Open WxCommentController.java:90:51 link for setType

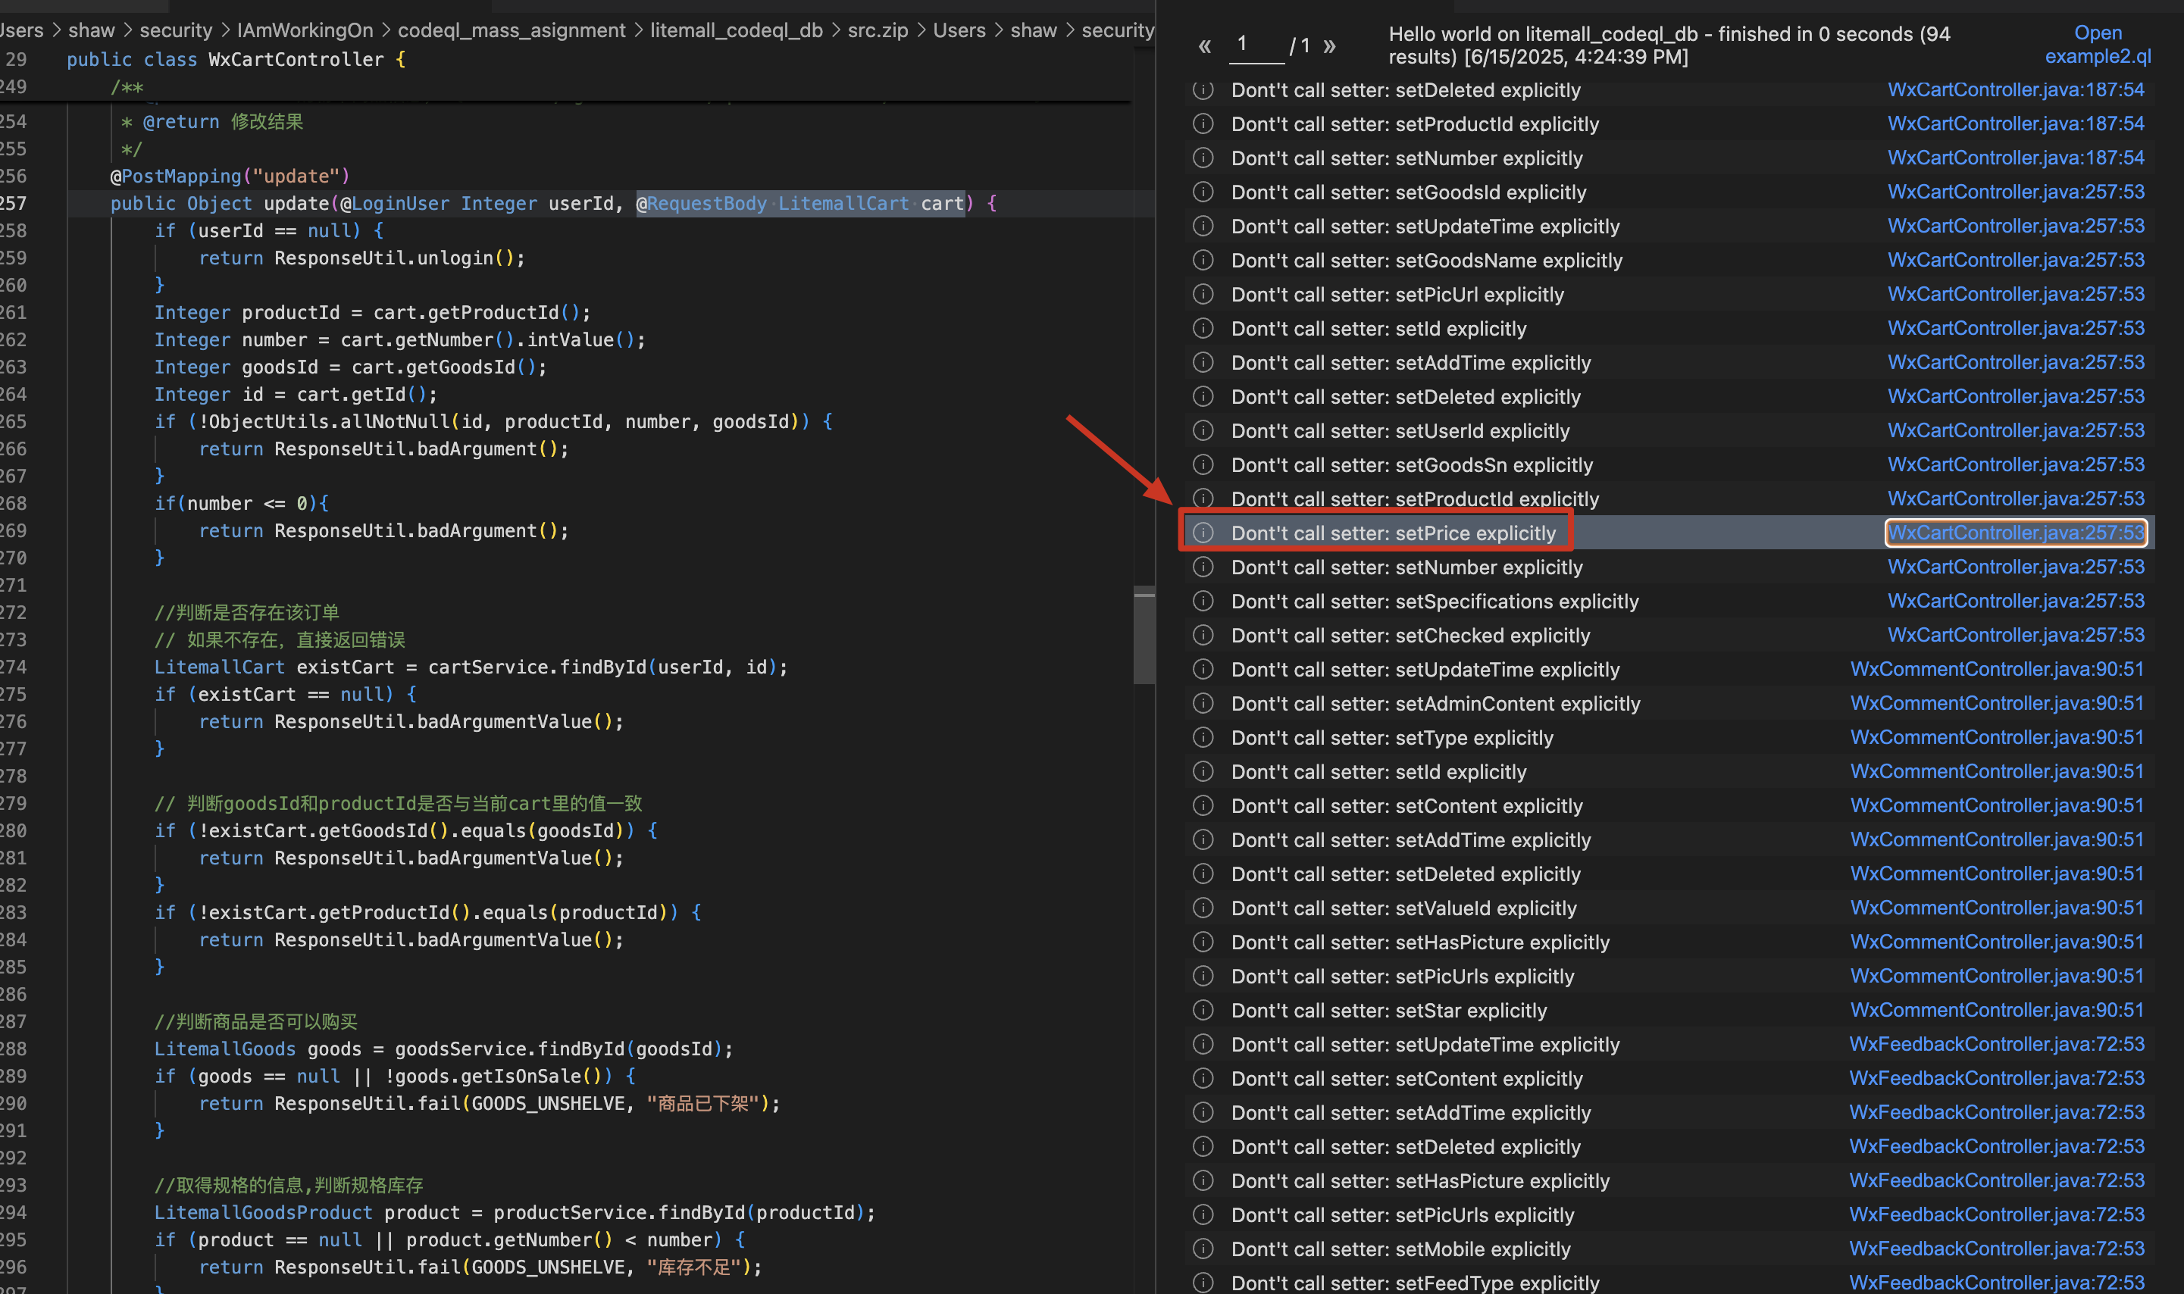(1997, 738)
